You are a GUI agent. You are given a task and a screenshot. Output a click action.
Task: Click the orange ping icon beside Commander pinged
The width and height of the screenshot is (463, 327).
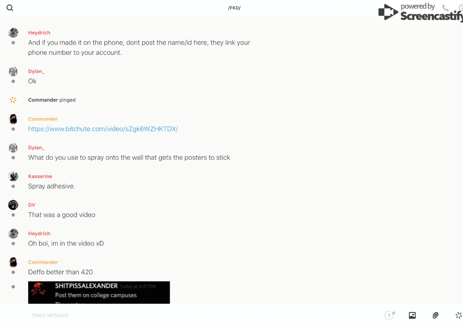tap(13, 100)
